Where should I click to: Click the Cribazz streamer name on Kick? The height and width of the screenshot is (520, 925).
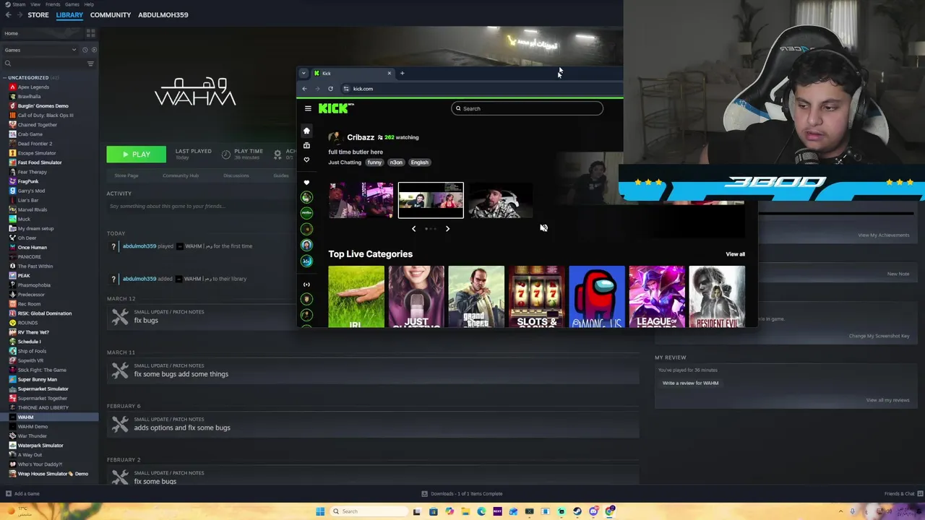[361, 137]
